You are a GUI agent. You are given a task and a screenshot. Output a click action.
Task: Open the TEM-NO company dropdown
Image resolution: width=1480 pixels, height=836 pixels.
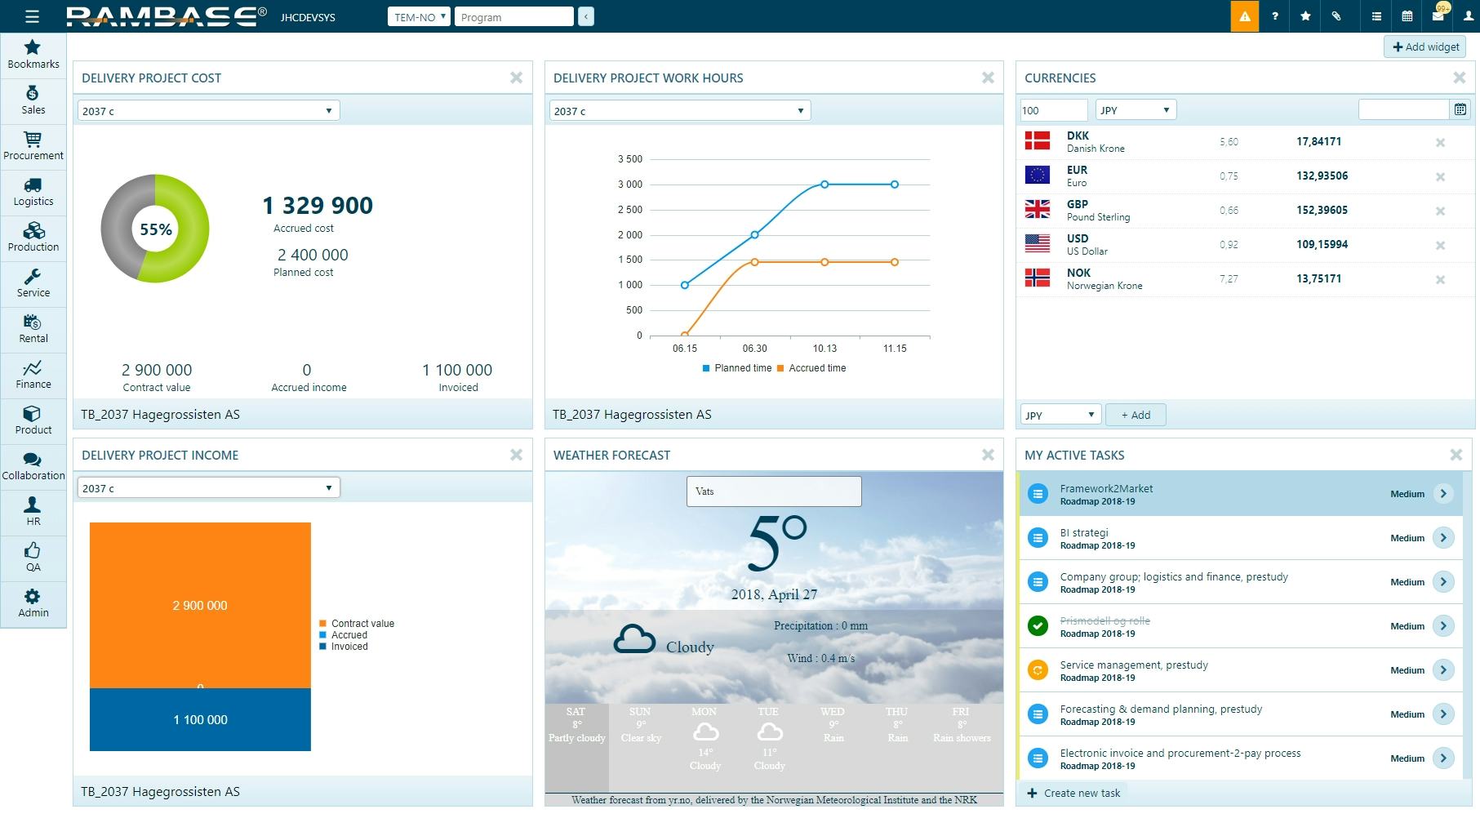pos(419,17)
